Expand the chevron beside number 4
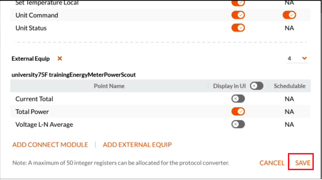322x180 pixels. click(x=304, y=58)
